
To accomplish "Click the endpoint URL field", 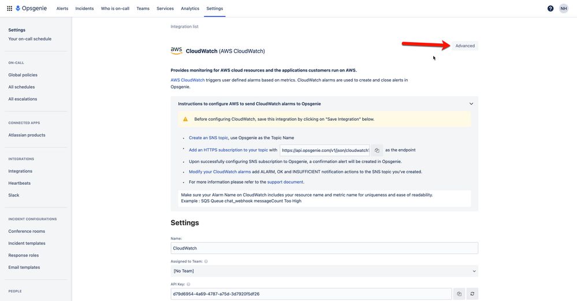I will click(325, 150).
